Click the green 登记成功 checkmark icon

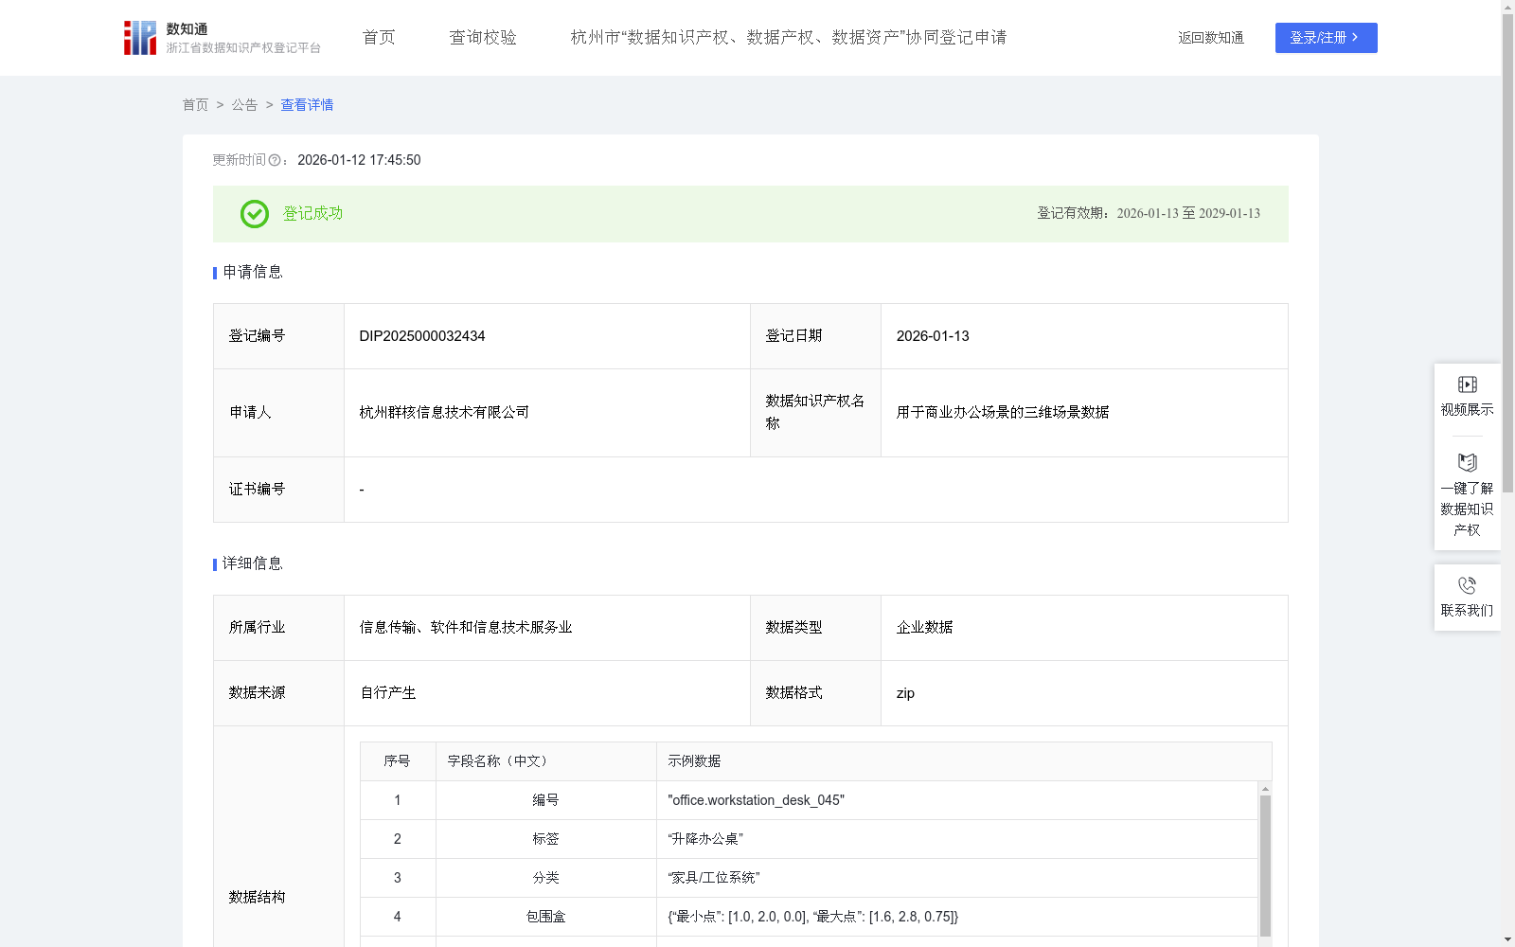[x=255, y=214]
